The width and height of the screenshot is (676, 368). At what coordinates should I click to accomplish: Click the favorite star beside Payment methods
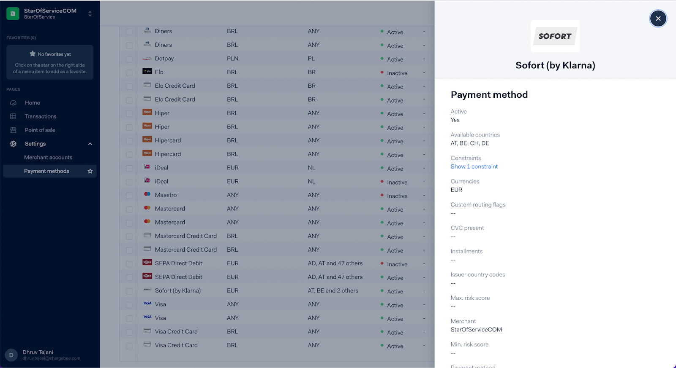click(x=90, y=171)
